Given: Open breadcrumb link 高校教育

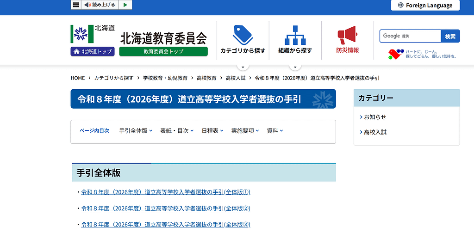Looking at the screenshot, I should coord(206,78).
